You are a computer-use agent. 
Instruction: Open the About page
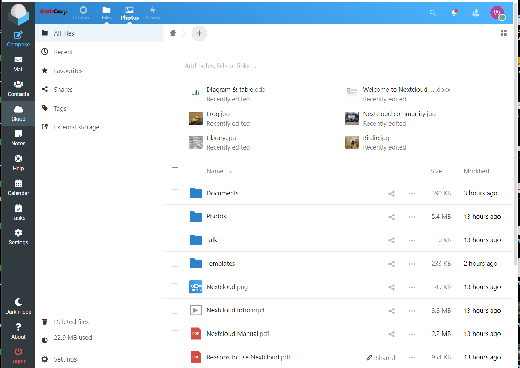[18, 331]
